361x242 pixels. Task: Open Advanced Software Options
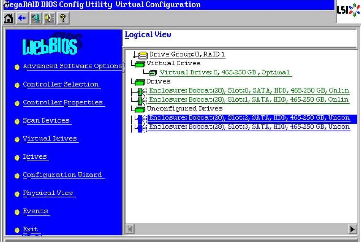(72, 66)
